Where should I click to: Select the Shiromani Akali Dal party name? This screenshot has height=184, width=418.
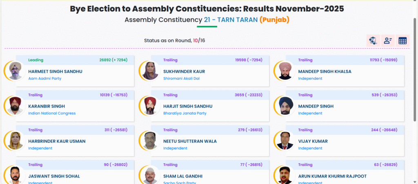click(x=181, y=78)
